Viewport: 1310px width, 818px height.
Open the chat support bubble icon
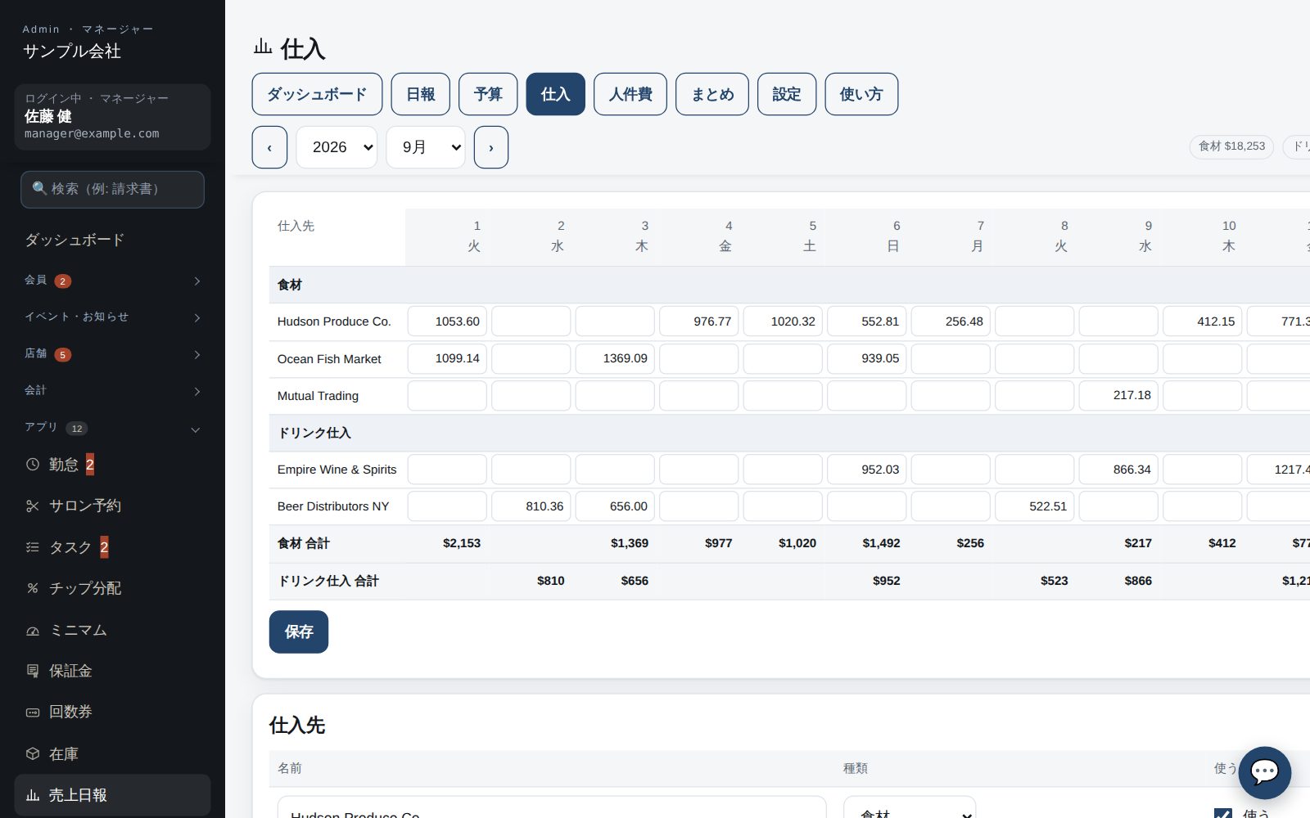pos(1264,772)
